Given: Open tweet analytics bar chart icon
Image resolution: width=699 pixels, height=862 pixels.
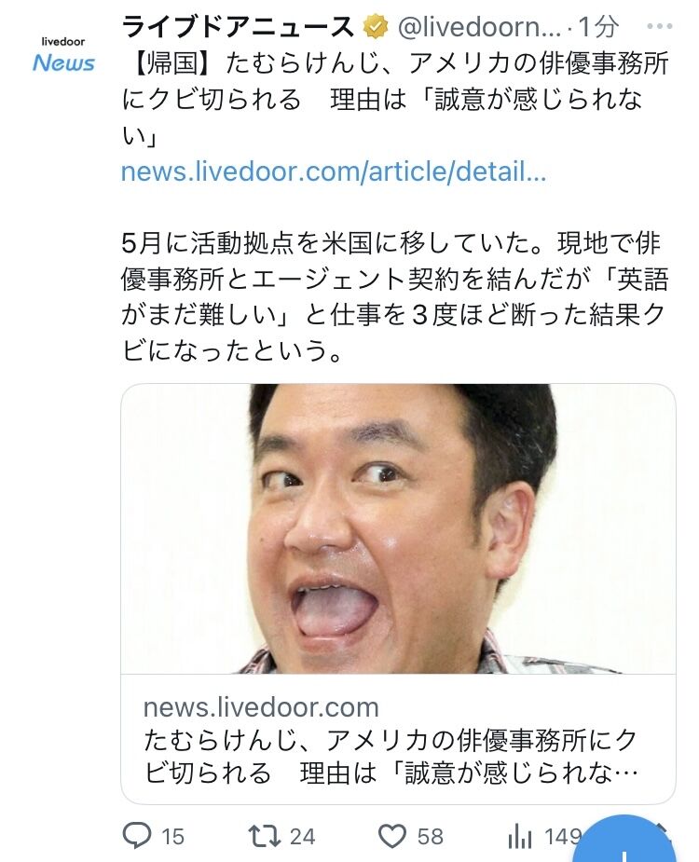Looking at the screenshot, I should pos(520,837).
